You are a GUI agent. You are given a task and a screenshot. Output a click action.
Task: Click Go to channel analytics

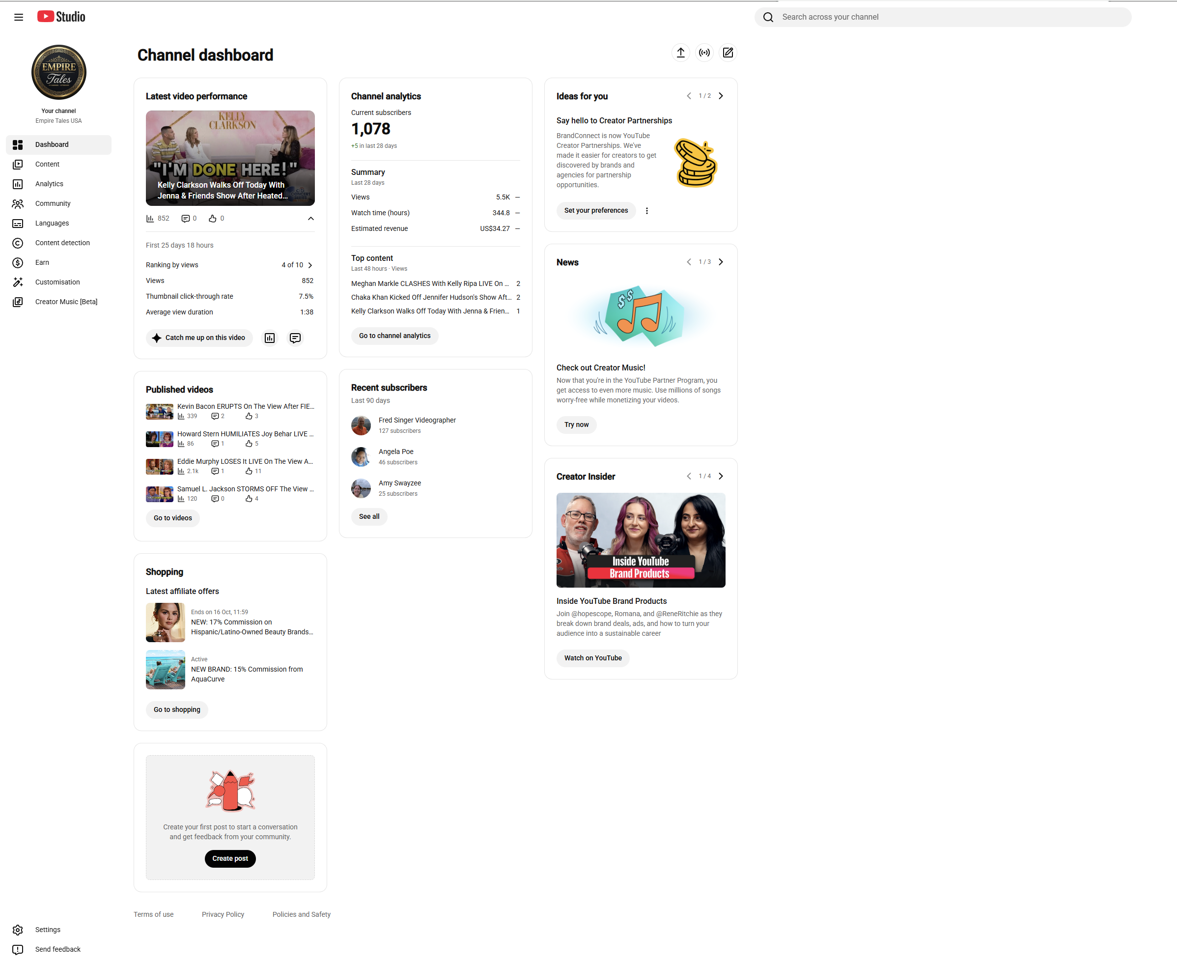point(394,336)
